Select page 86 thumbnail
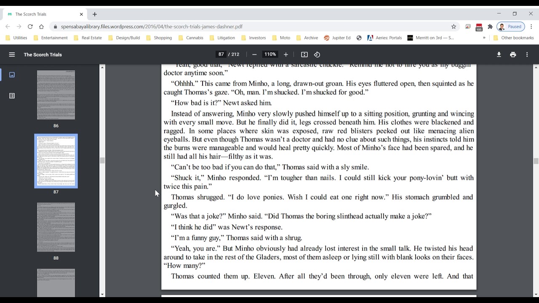The width and height of the screenshot is (539, 303). (56, 95)
